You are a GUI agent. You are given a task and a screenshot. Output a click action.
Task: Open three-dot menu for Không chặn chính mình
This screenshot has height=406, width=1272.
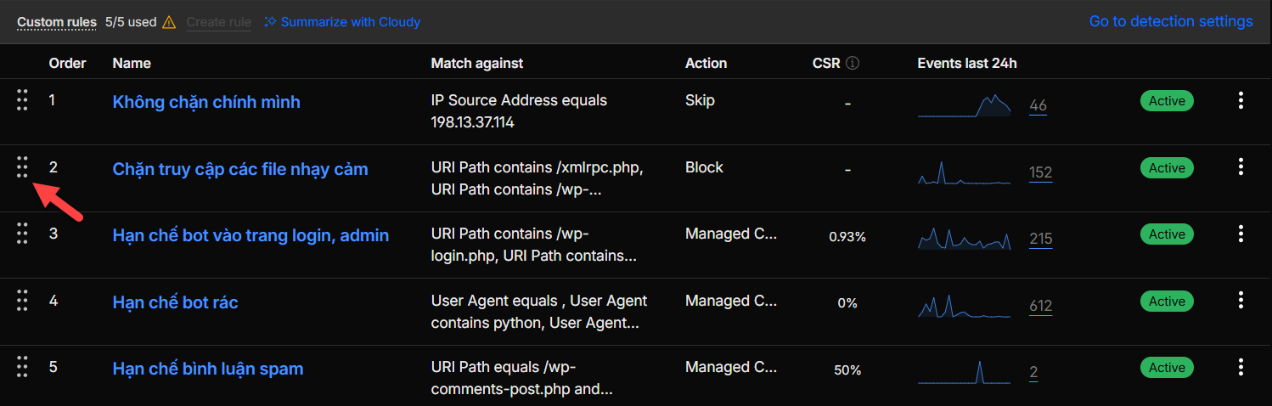click(x=1241, y=101)
